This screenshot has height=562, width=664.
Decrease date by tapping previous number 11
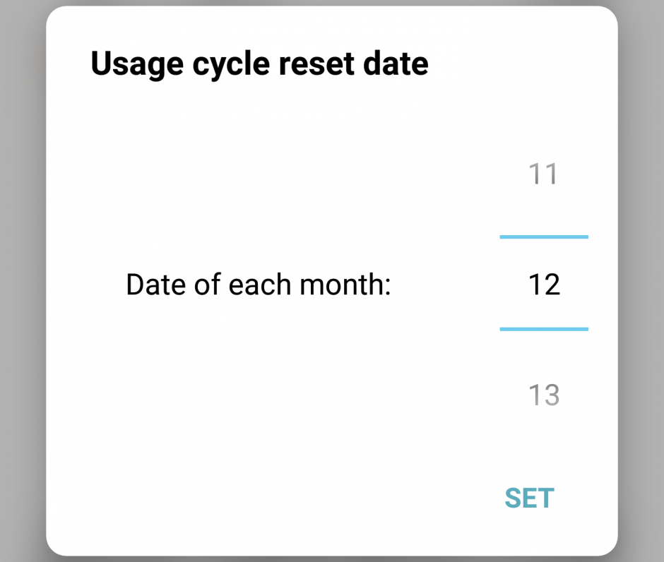point(544,174)
